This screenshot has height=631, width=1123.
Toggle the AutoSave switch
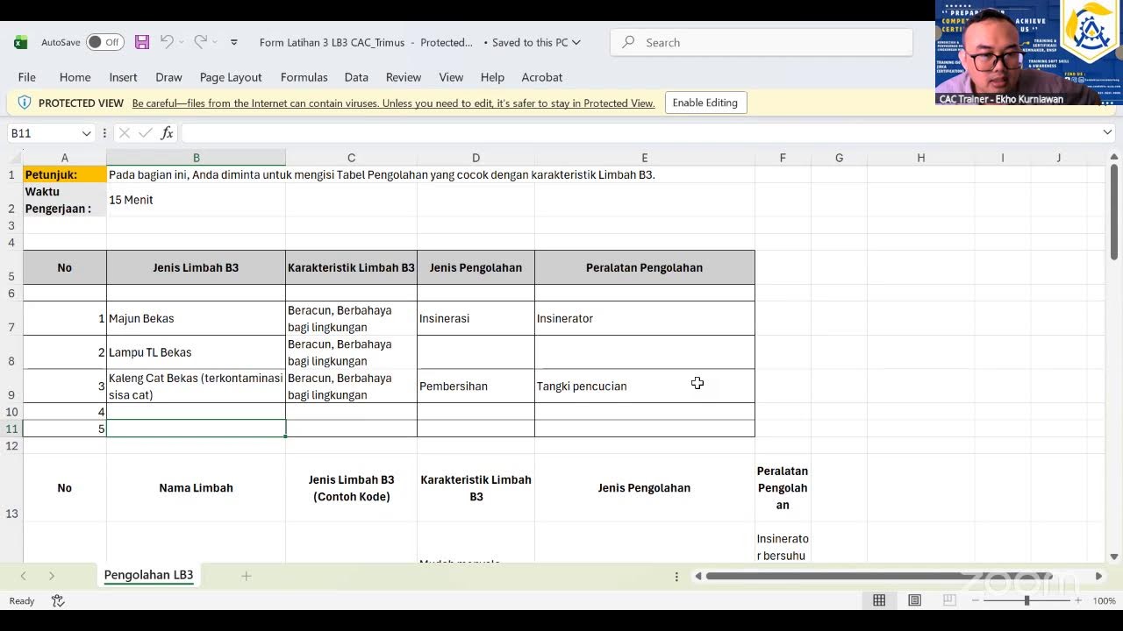pyautogui.click(x=105, y=42)
